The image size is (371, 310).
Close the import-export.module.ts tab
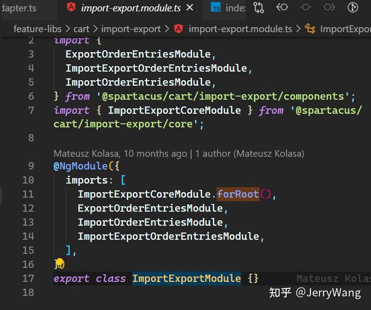pos(189,7)
